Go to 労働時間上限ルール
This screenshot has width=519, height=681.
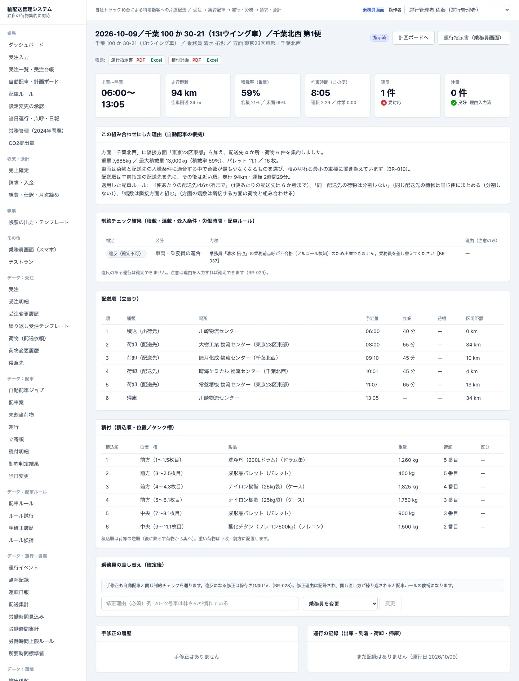tap(31, 641)
